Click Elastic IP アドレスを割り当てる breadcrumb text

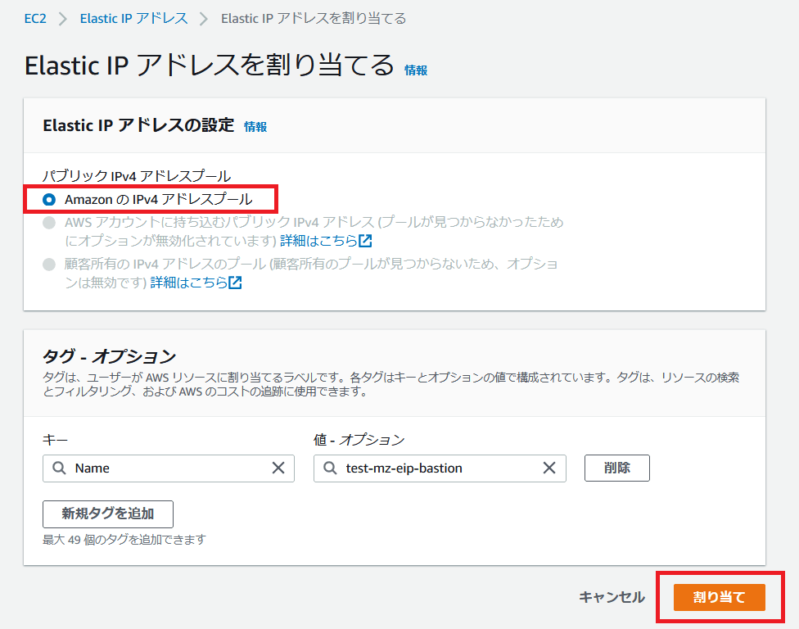[314, 19]
